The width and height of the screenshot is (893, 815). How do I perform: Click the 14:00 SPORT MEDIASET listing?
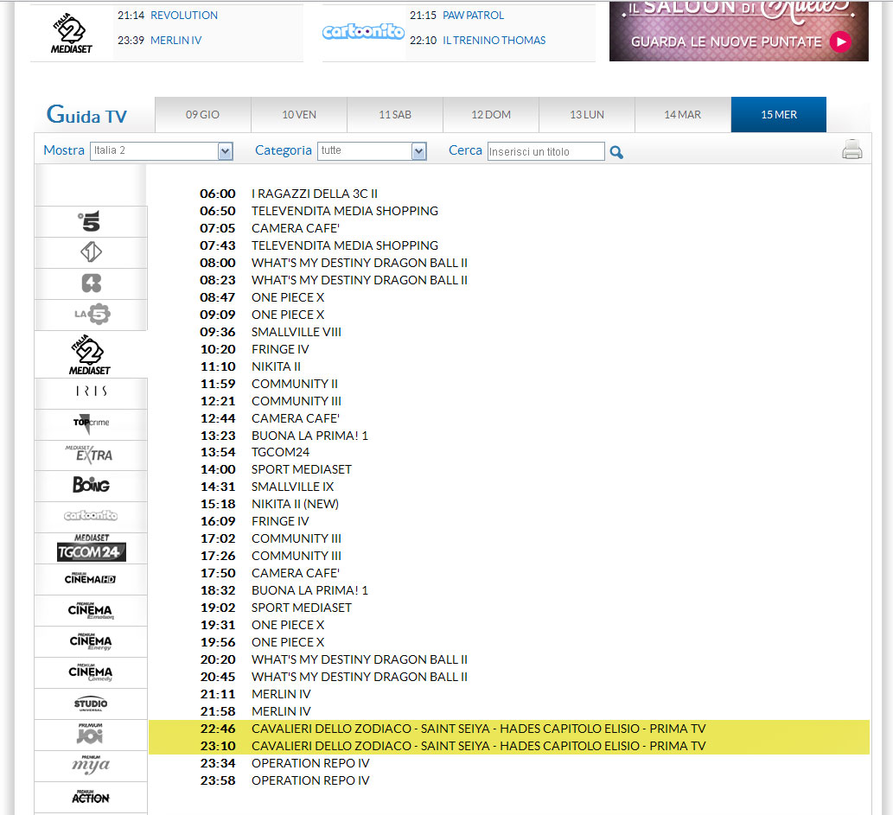(302, 469)
